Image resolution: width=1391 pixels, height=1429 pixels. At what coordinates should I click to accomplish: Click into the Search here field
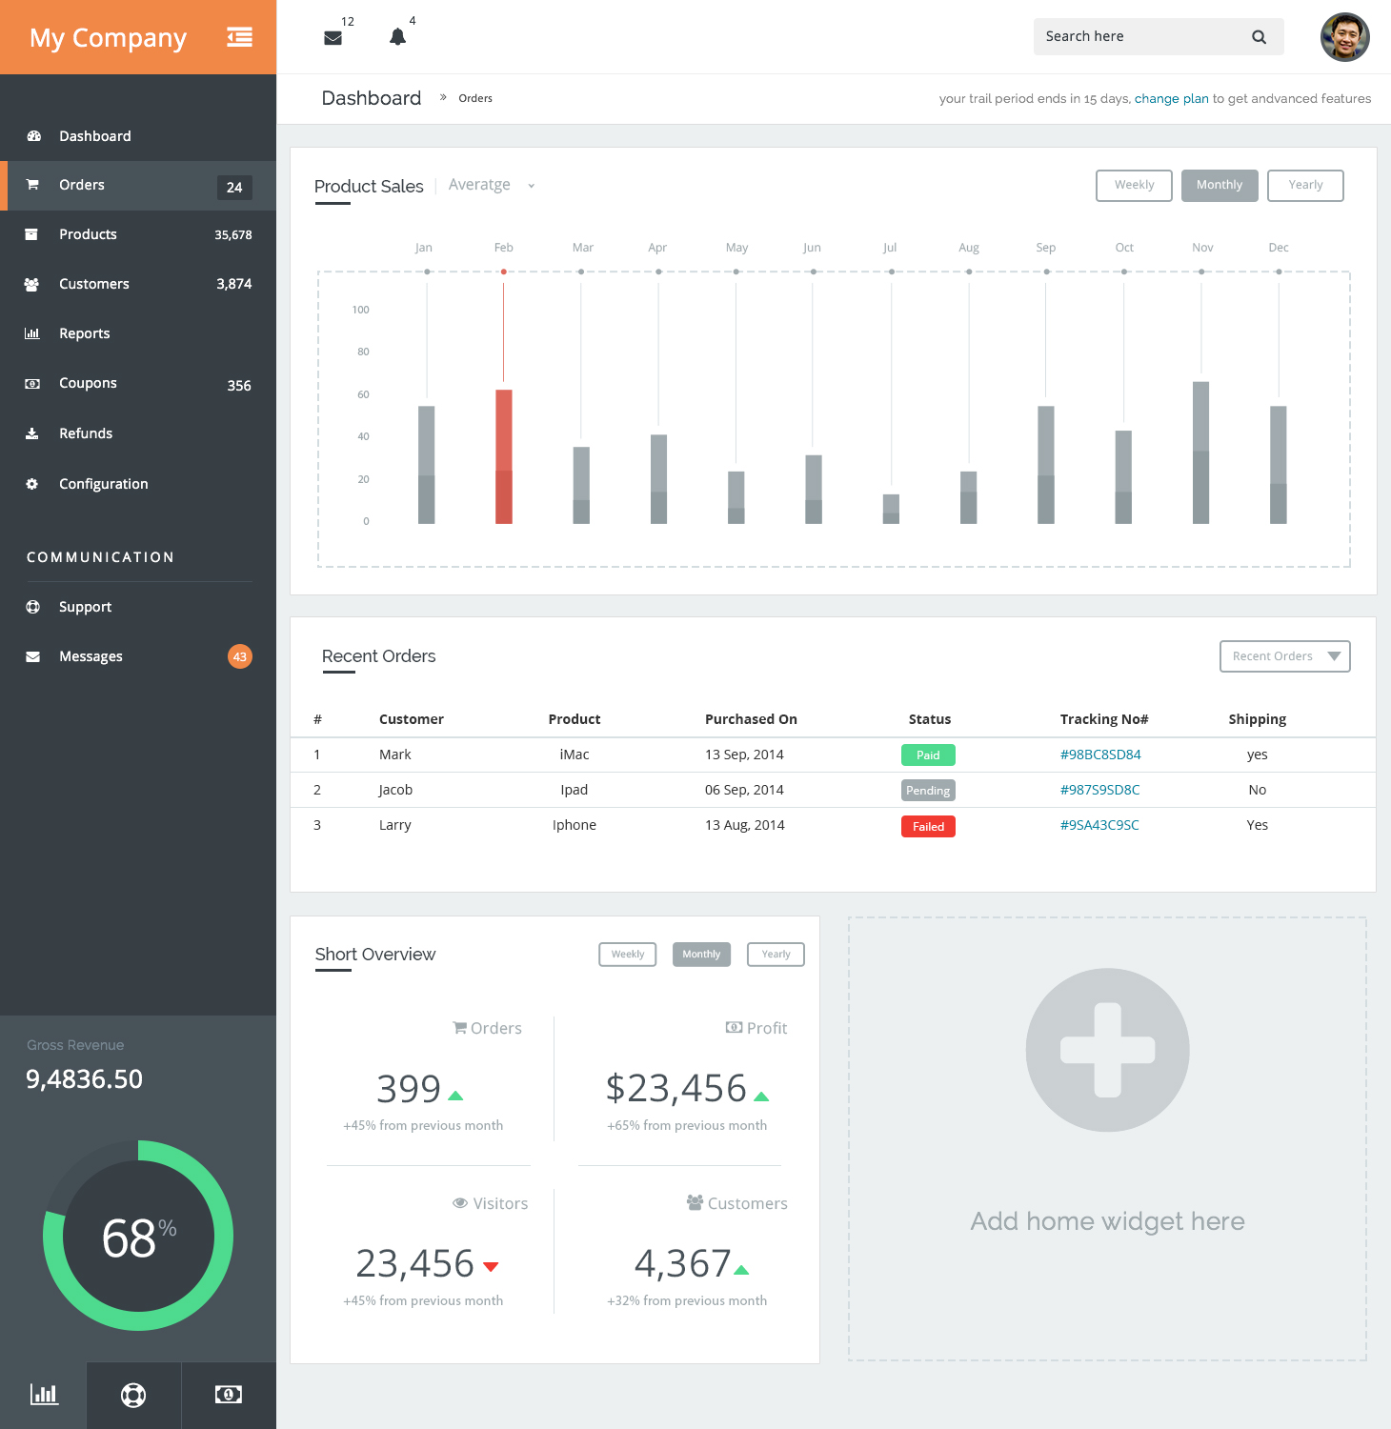pyautogui.click(x=1139, y=37)
